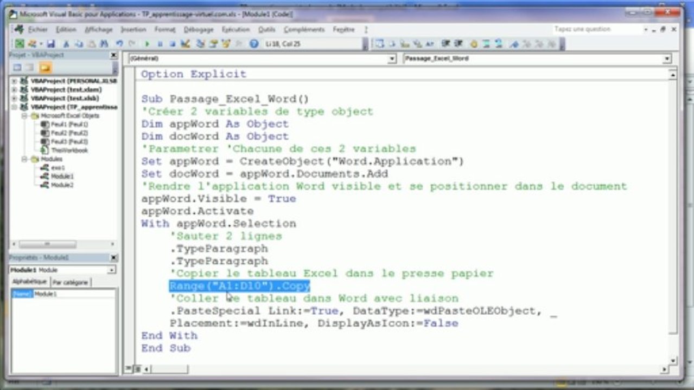694x390 pixels.
Task: Open the Fichier menu
Action: 38,30
